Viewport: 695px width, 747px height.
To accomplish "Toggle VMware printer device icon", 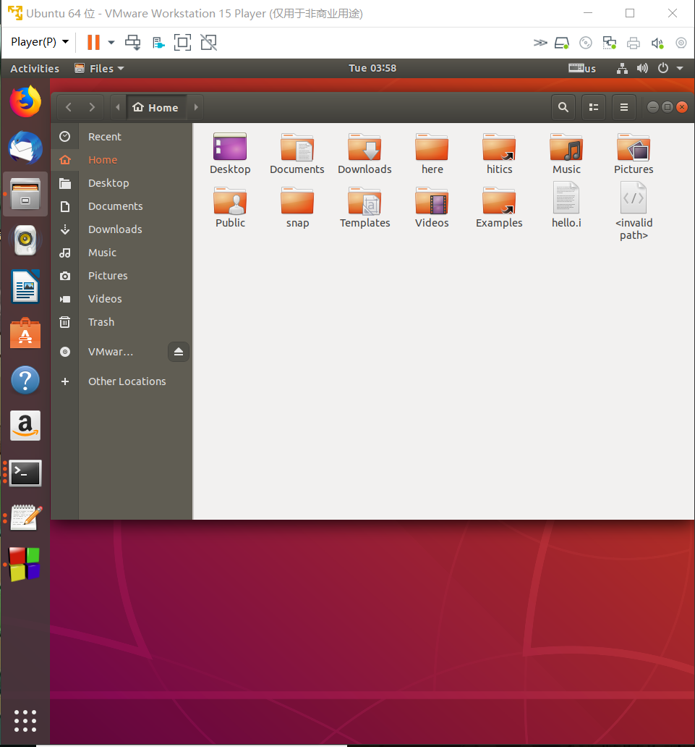I will tap(633, 43).
